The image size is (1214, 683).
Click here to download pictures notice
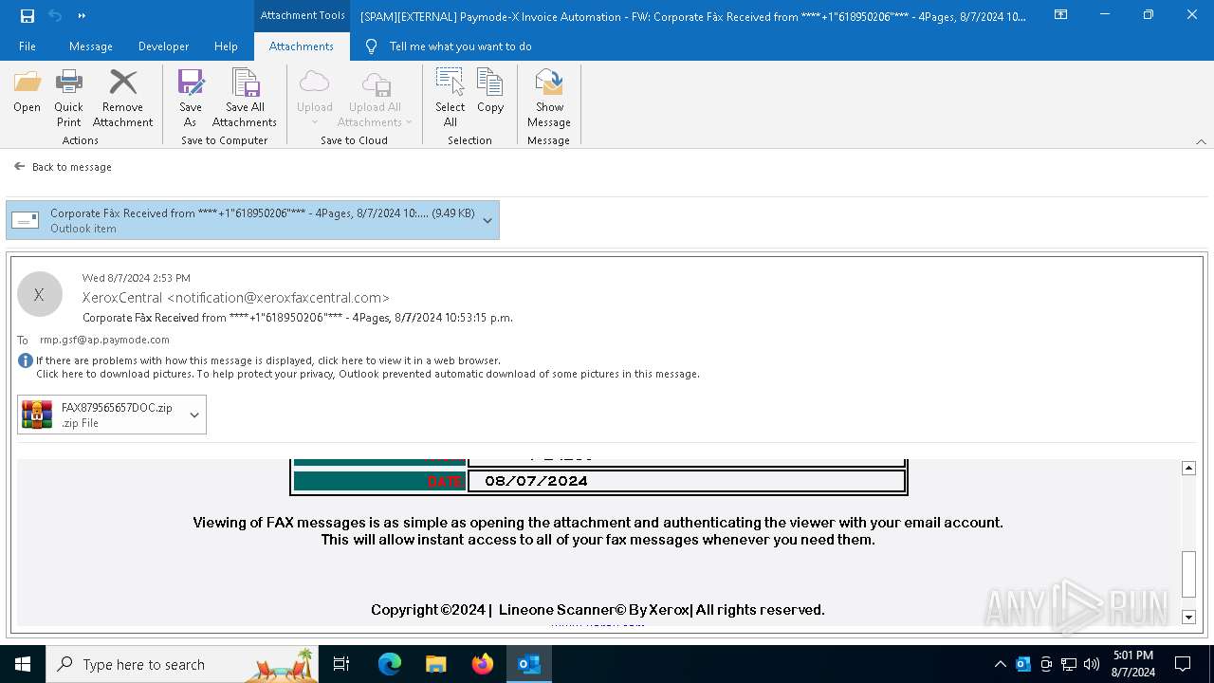tap(368, 374)
